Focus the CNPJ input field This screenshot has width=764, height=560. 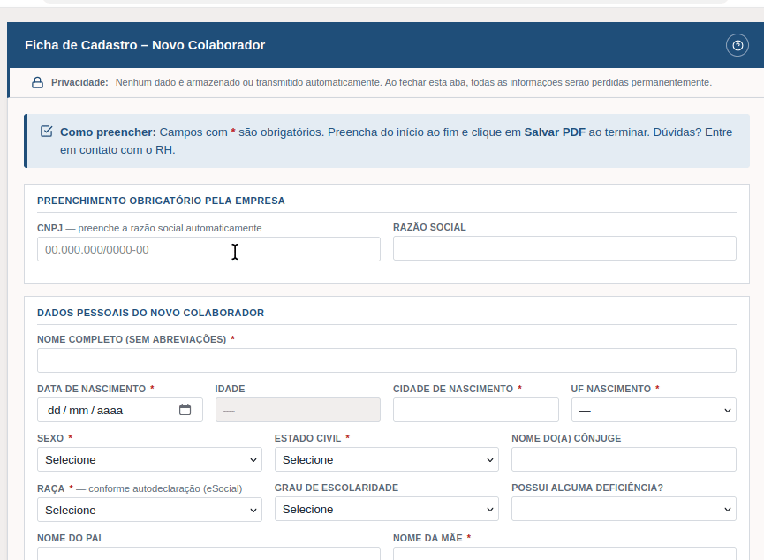click(208, 249)
